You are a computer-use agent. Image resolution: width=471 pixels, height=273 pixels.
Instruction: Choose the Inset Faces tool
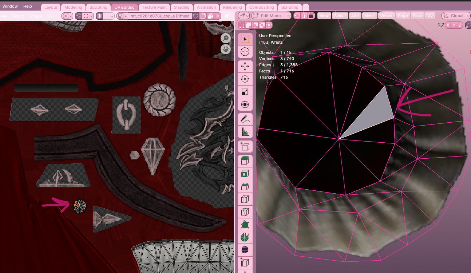(x=245, y=174)
